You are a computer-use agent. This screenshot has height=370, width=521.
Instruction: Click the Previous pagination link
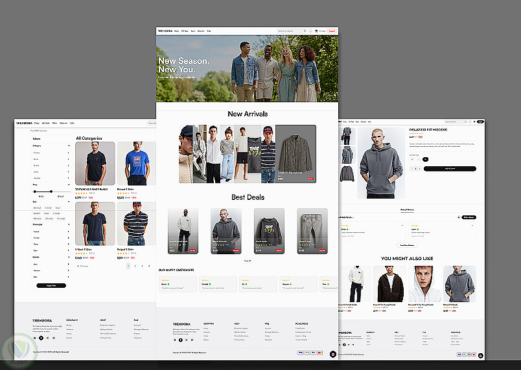pyautogui.click(x=82, y=266)
